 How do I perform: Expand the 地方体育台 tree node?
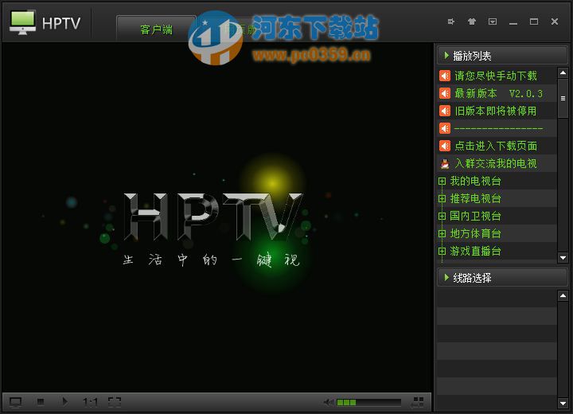[442, 234]
